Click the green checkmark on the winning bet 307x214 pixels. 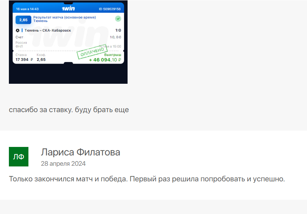click(x=118, y=18)
